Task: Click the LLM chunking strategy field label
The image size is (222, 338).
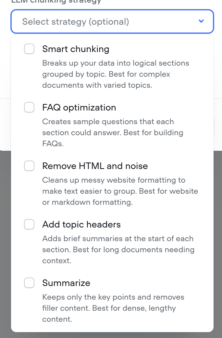Action: pyautogui.click(x=56, y=2)
